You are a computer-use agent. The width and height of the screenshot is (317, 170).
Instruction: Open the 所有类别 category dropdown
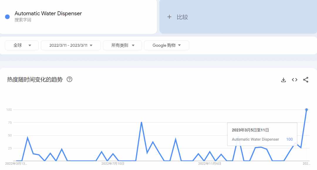[122, 45]
